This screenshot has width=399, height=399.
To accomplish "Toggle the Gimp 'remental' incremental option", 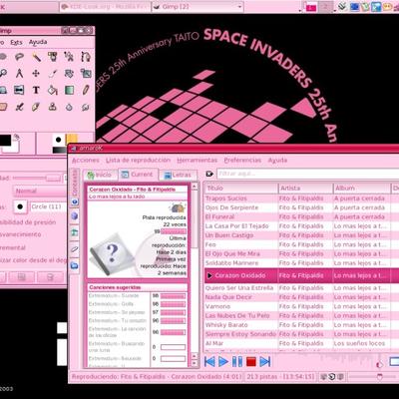I will coord(13,247).
